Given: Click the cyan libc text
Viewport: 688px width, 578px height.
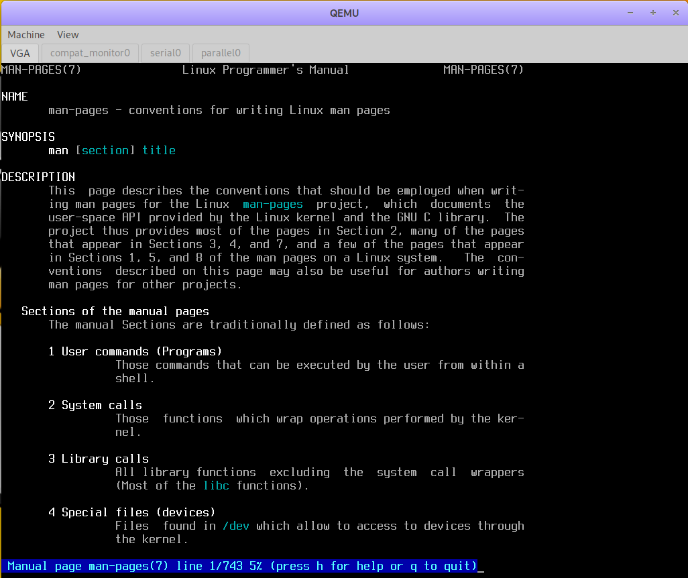Looking at the screenshot, I should (x=216, y=485).
